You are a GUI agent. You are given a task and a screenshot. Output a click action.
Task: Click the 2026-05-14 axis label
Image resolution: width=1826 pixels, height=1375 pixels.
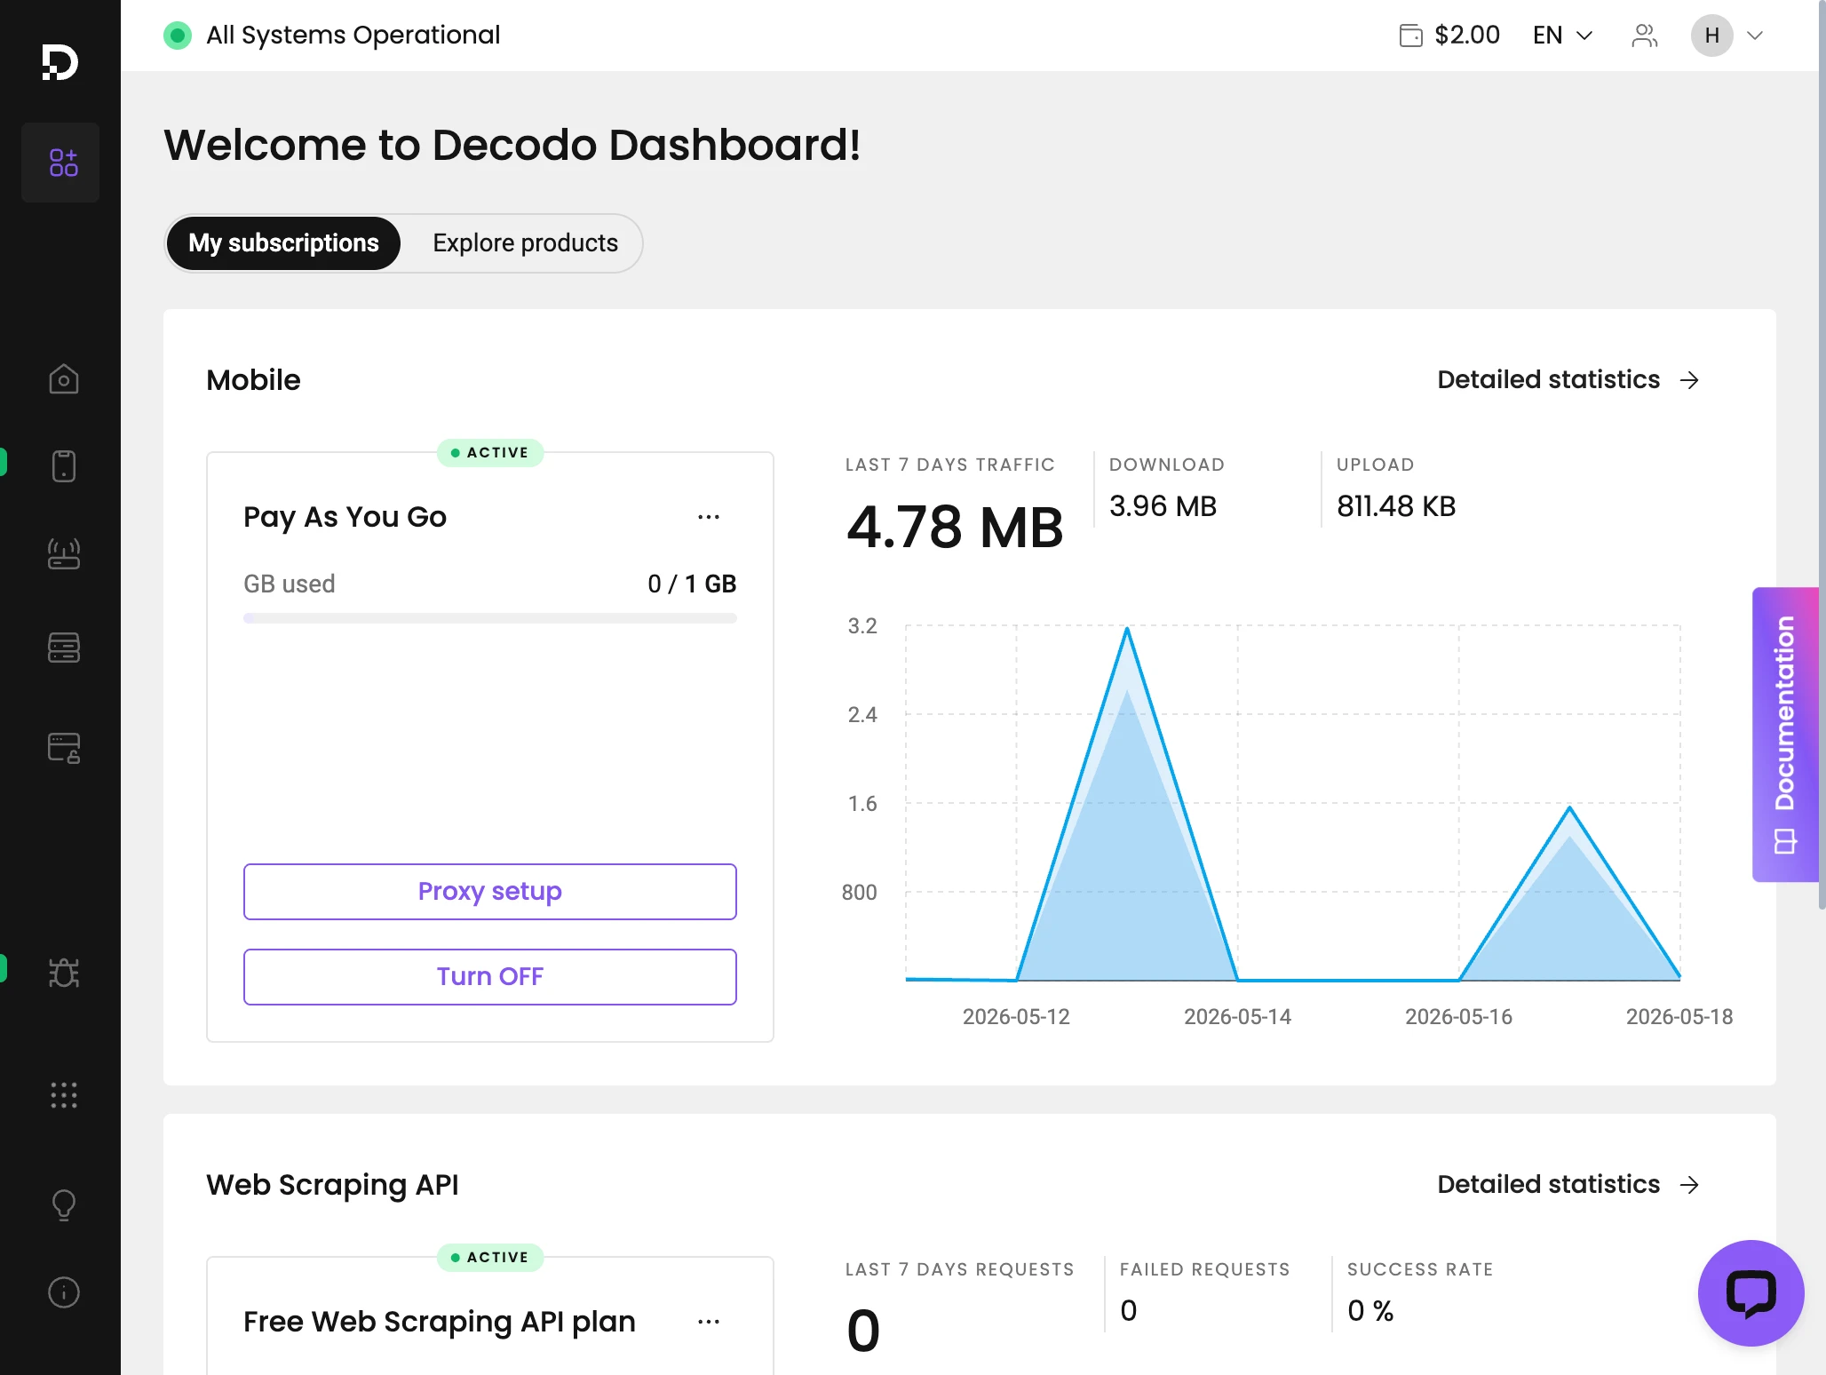(x=1237, y=1017)
